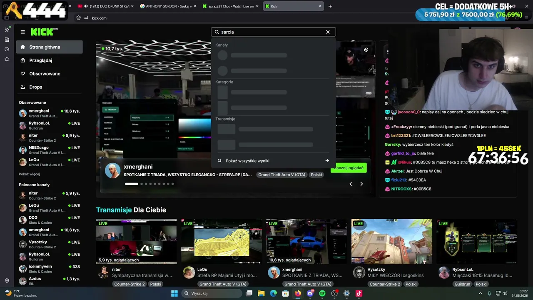Go to Strona główna in sidebar

49,47
